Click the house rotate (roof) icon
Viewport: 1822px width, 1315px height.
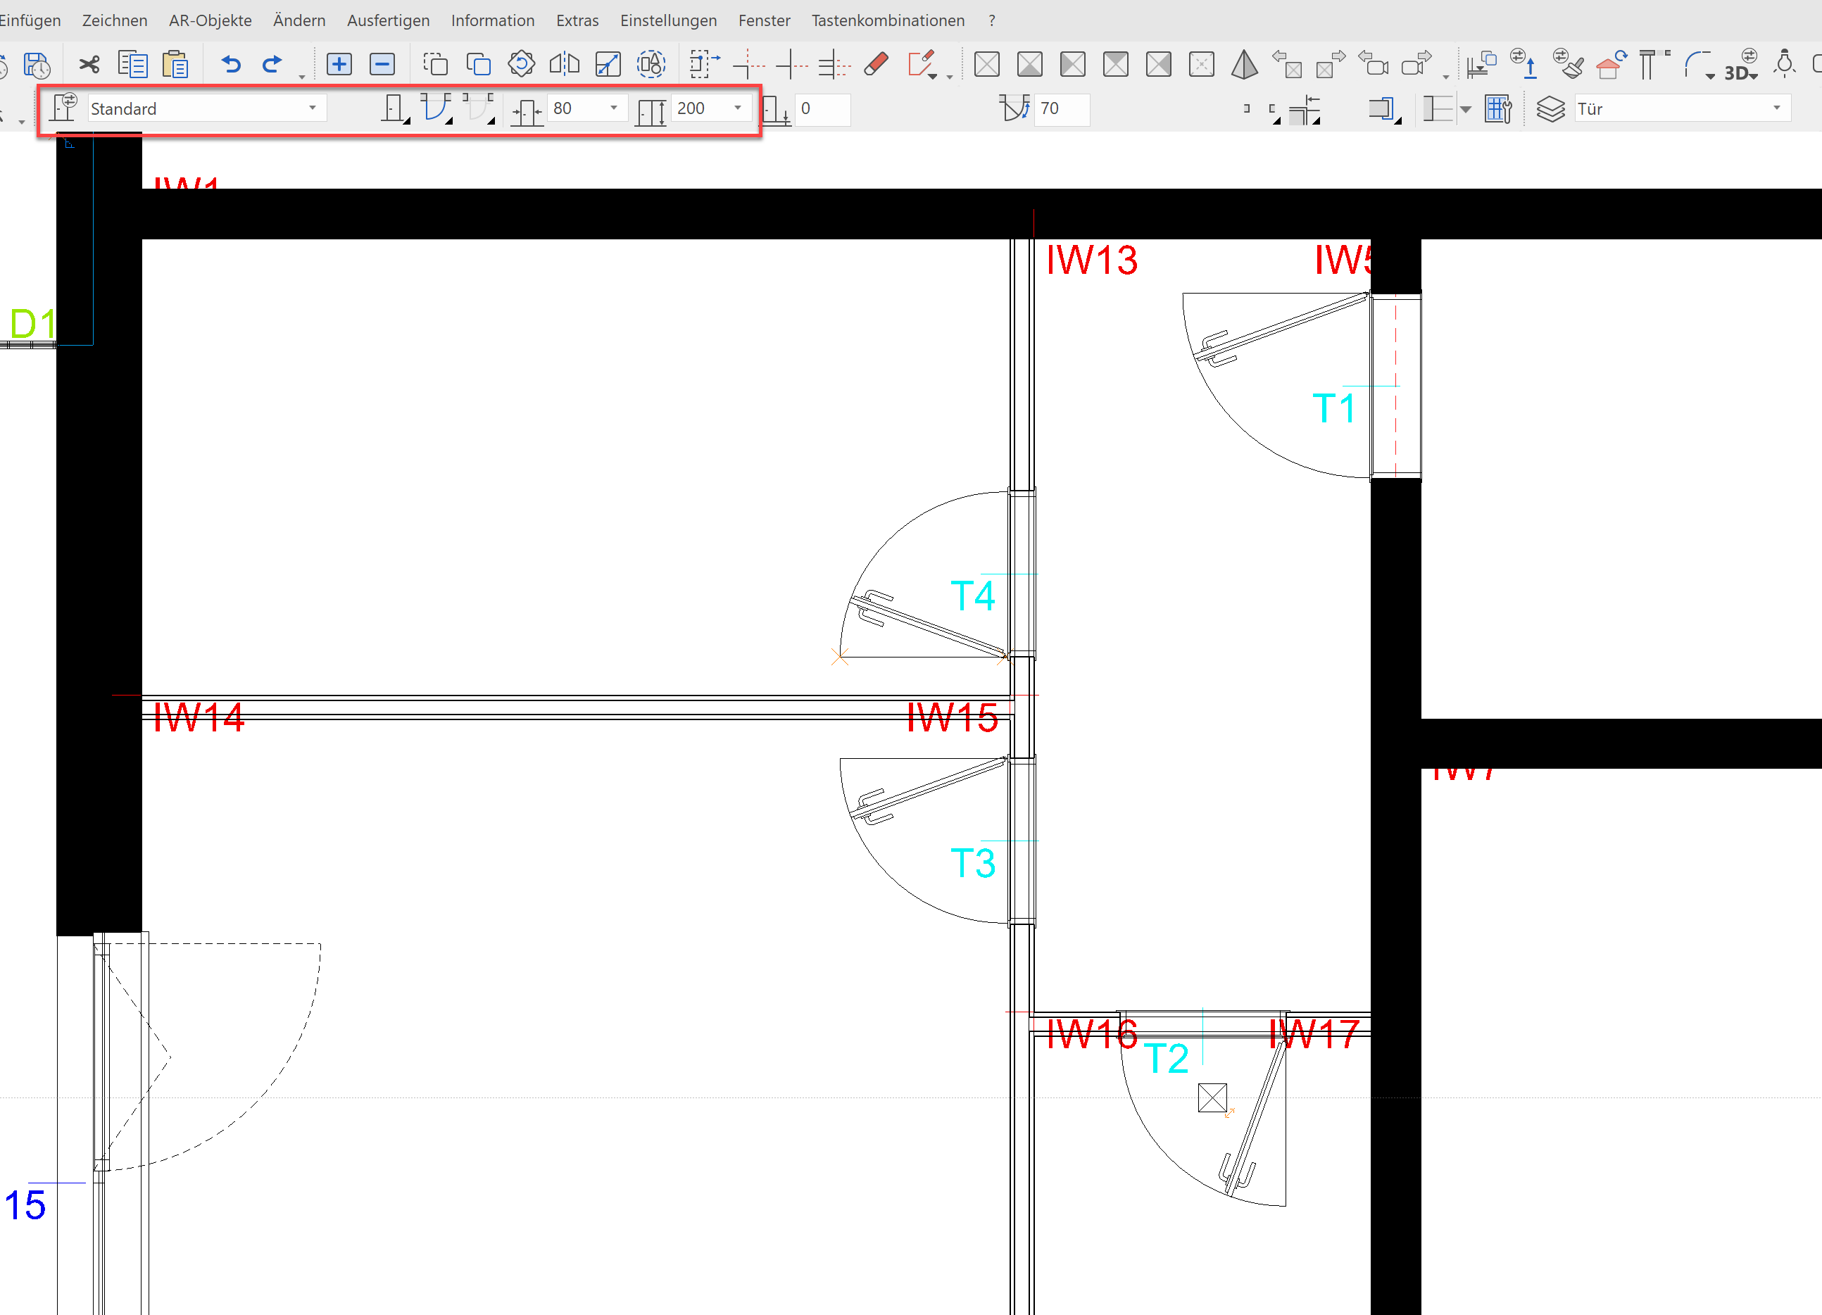pos(1611,64)
